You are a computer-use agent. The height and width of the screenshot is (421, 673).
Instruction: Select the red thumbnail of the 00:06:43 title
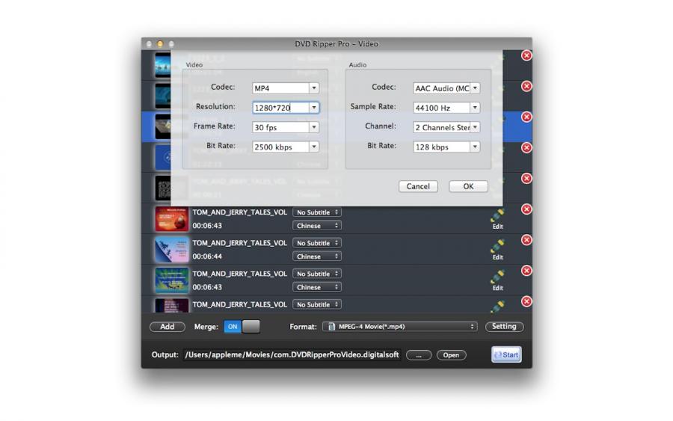coord(172,219)
